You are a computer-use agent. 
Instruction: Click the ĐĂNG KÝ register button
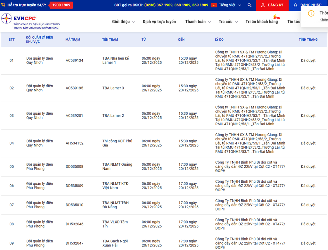coord(272,5)
